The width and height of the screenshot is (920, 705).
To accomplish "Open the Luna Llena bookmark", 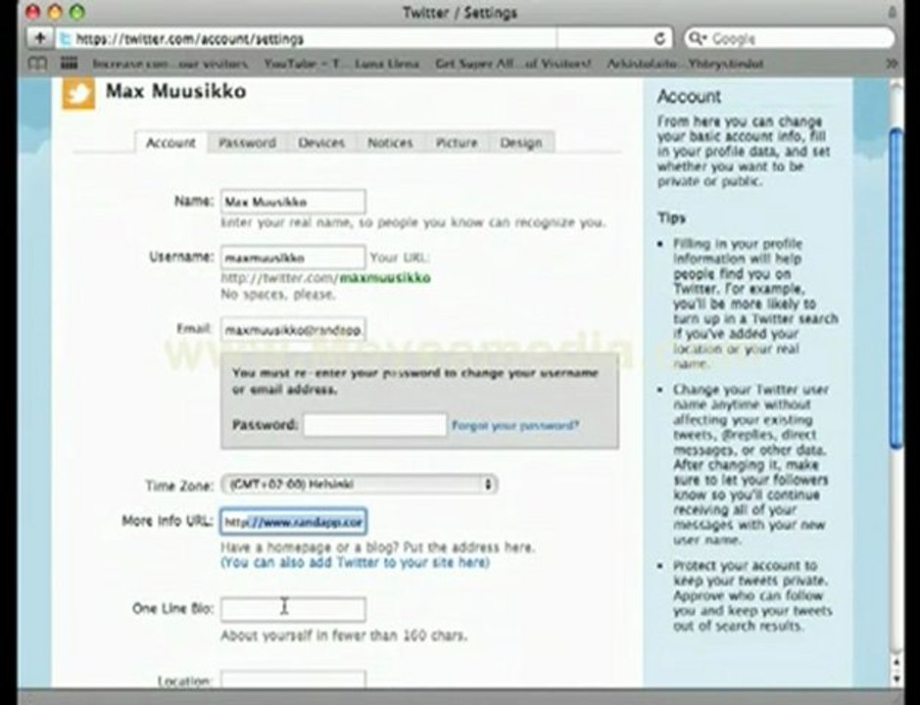I will 387,64.
